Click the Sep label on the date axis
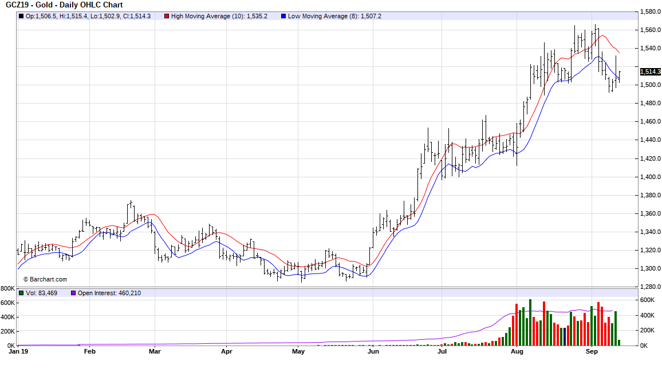The image size is (662, 369). pos(592,352)
